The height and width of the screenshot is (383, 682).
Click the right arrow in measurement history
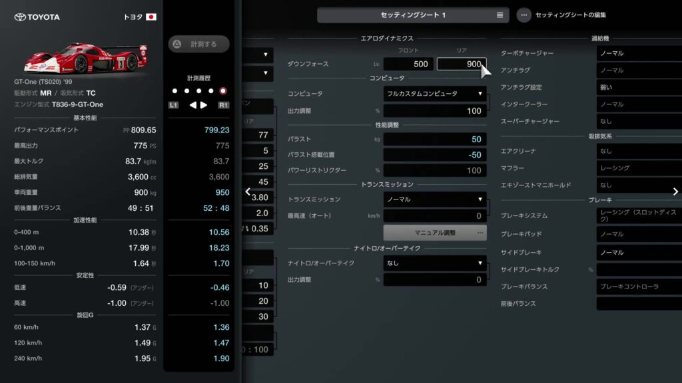tap(204, 105)
